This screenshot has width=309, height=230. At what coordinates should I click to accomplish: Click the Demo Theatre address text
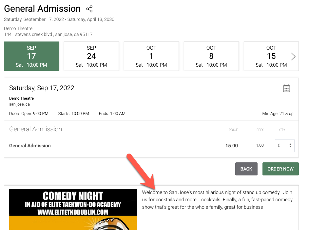[x=48, y=34]
